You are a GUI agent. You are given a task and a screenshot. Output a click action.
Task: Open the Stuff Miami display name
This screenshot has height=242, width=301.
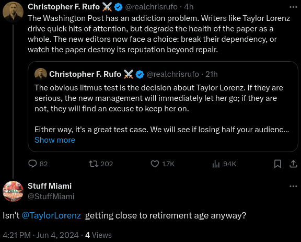[x=50, y=186]
